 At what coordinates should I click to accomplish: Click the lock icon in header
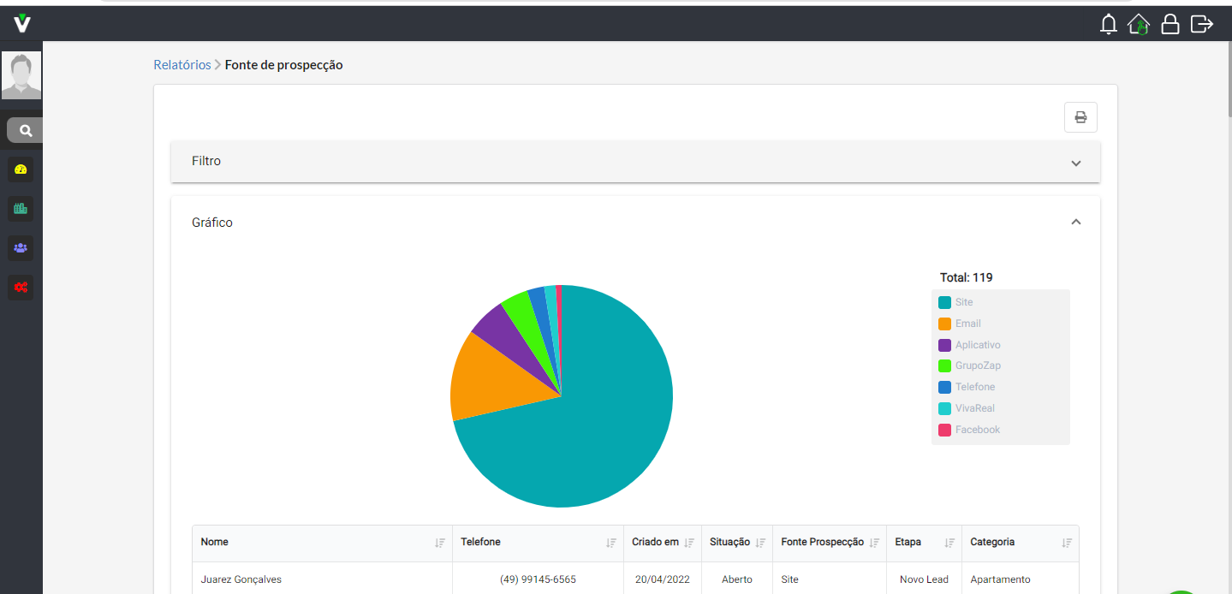coord(1170,24)
